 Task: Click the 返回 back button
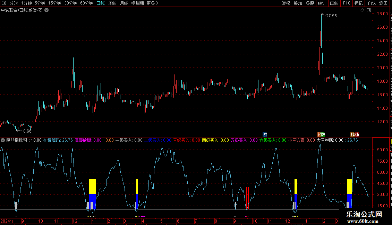click(x=383, y=3)
